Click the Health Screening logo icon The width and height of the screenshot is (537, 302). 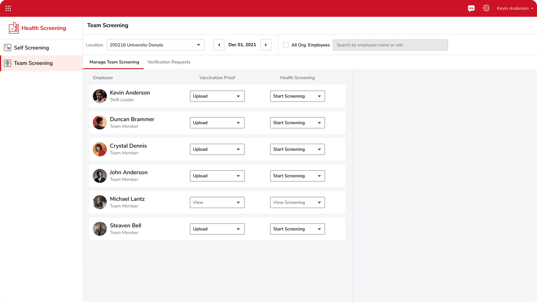(x=14, y=28)
